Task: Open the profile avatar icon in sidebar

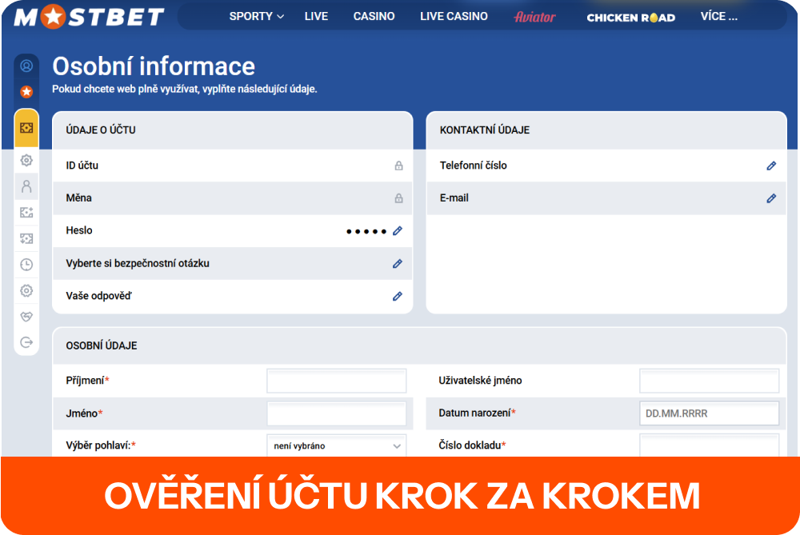Action: (26, 66)
